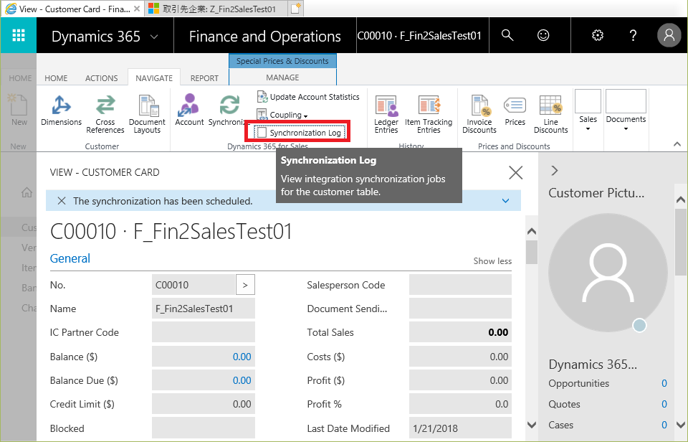688x442 pixels.
Task: Expand the Coupling dropdown
Action: 282,115
